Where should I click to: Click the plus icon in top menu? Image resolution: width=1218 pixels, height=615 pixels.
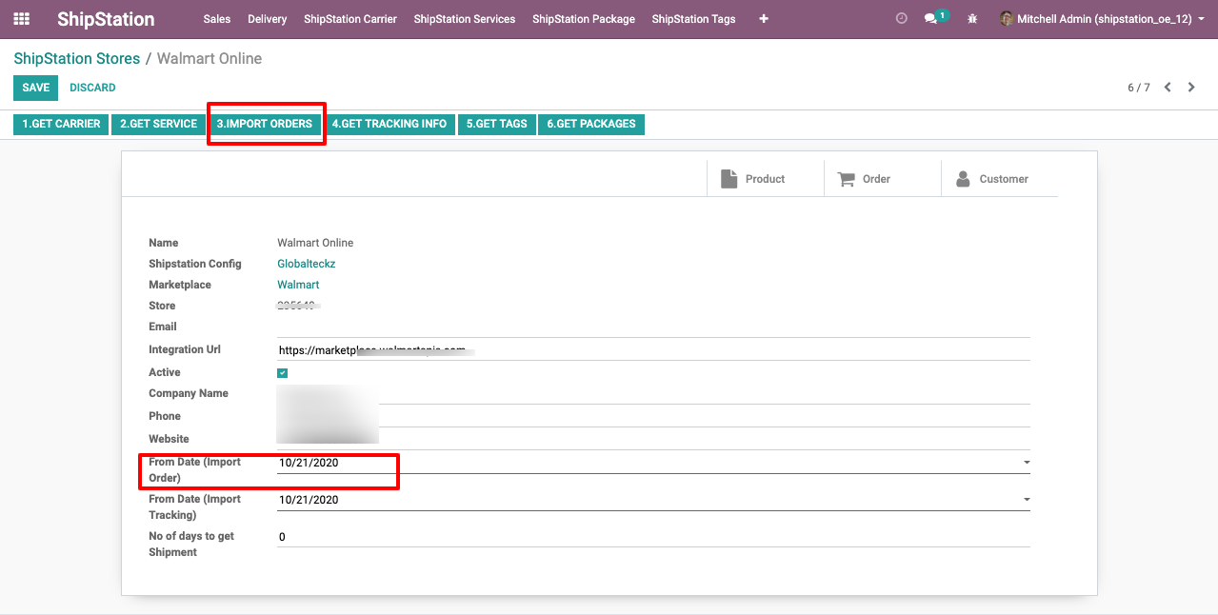click(x=764, y=19)
